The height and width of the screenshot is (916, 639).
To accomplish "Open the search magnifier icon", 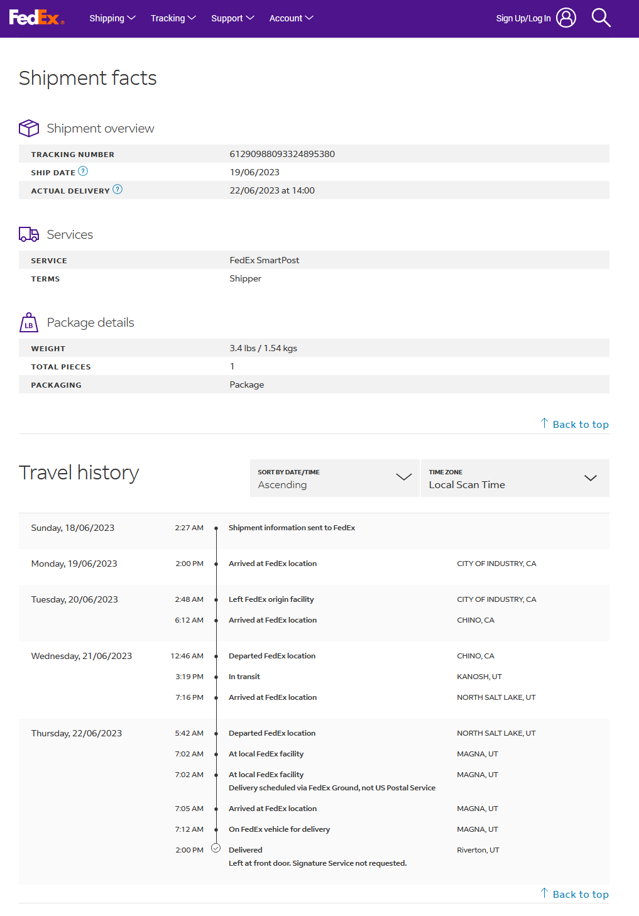I will tap(601, 18).
